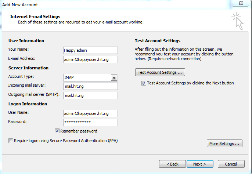Click the User Name logon field
The width and height of the screenshot is (252, 174).
pyautogui.click(x=90, y=113)
